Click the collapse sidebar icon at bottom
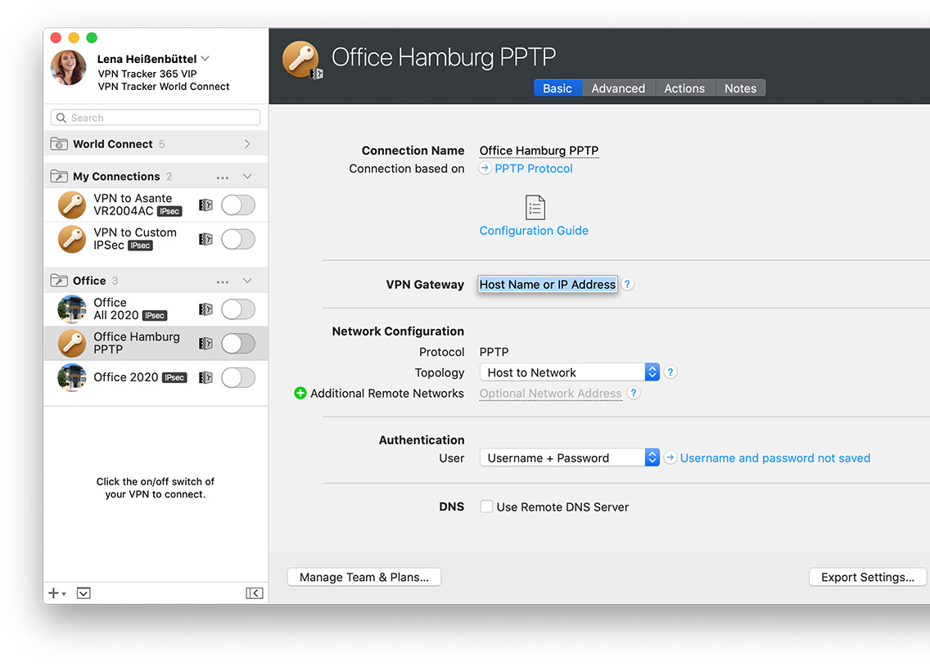Screen dimensions: 930x671 pos(254,593)
